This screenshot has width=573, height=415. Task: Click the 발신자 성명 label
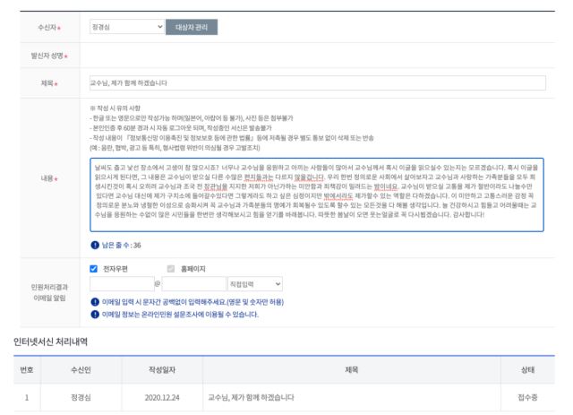pyautogui.click(x=47, y=56)
